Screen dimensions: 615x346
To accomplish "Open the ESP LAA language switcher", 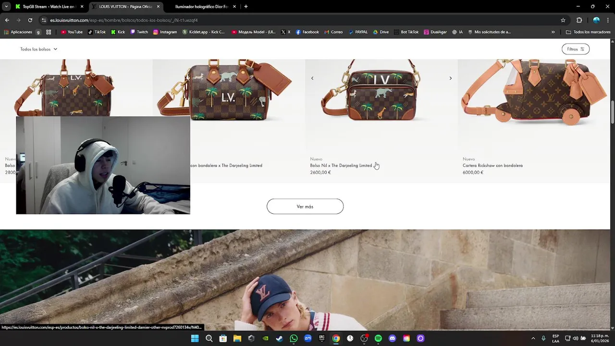I will 555,338.
